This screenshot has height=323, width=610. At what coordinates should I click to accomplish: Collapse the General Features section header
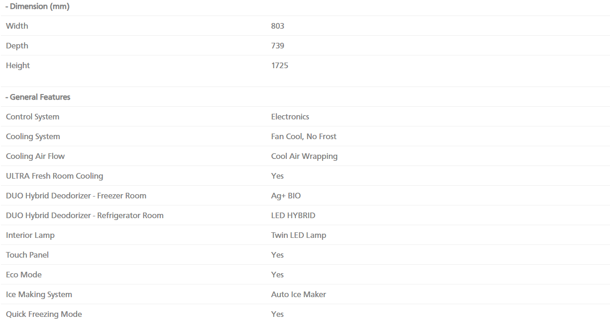point(38,97)
